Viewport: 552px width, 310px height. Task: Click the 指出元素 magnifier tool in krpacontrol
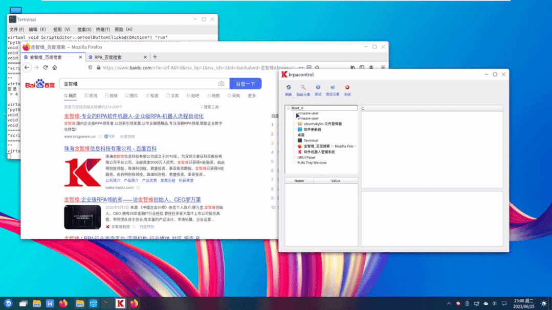pyautogui.click(x=303, y=87)
